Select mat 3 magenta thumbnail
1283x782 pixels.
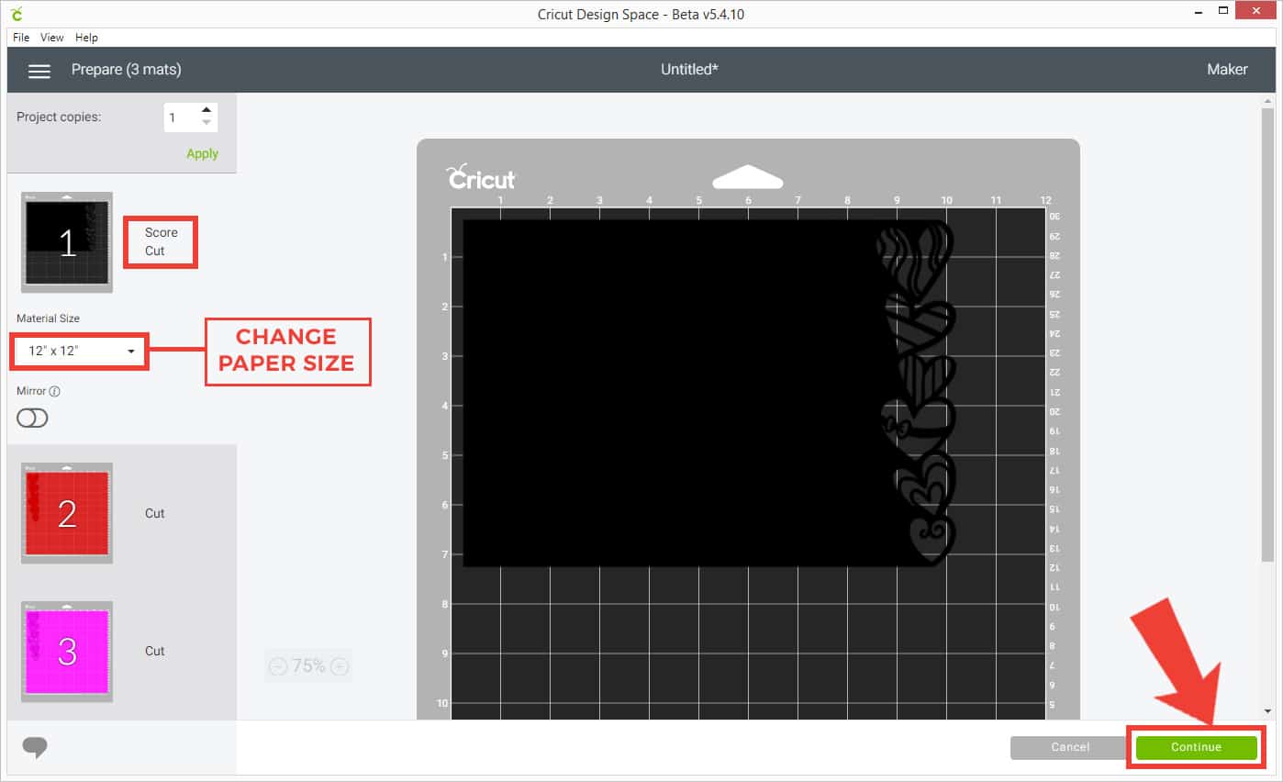tap(67, 652)
